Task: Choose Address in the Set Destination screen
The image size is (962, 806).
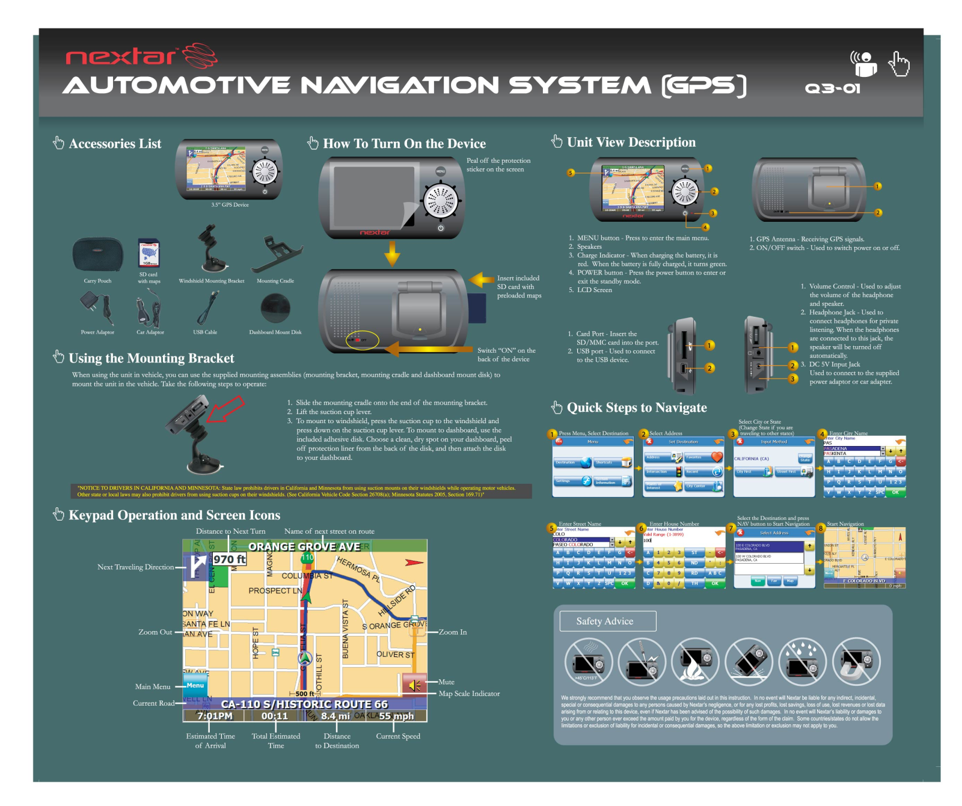Action: 663,457
